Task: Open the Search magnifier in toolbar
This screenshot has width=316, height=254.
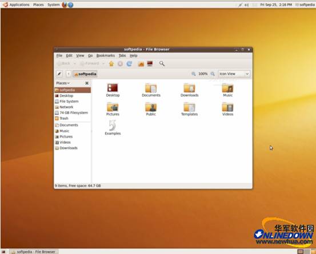Action: [162, 64]
